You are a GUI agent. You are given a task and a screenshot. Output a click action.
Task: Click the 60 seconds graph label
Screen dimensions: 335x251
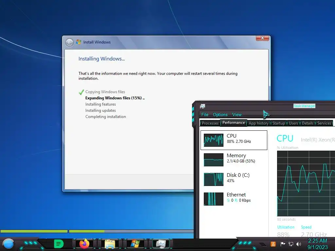(286, 219)
